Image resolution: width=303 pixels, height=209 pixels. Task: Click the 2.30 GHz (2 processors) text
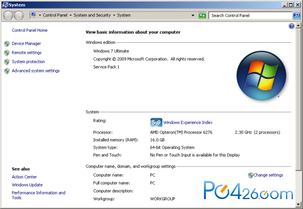coord(258,132)
